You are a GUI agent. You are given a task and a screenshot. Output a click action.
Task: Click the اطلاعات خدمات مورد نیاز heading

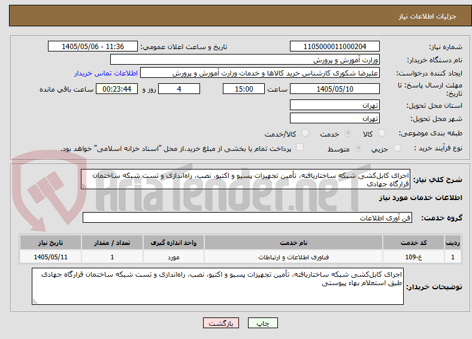(420, 198)
